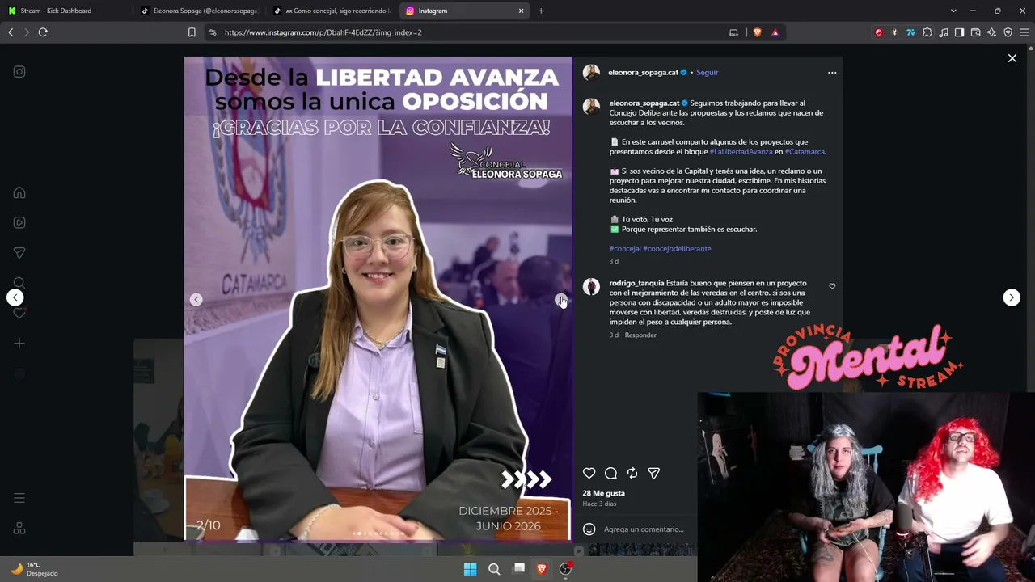Open the Brave Leo AI sparkle icon
1035x582 pixels.
(x=992, y=32)
